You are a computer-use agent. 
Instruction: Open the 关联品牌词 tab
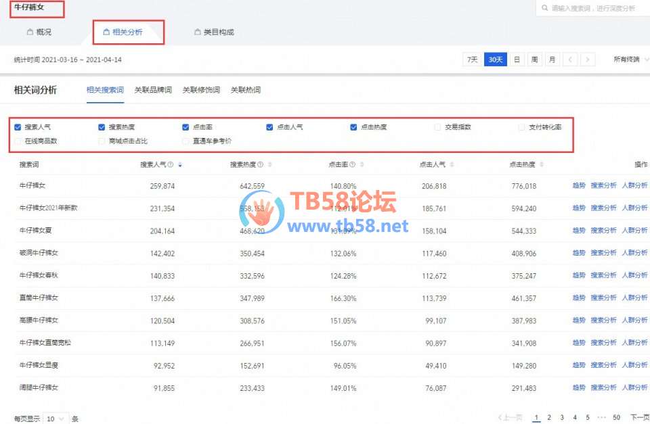(x=153, y=90)
